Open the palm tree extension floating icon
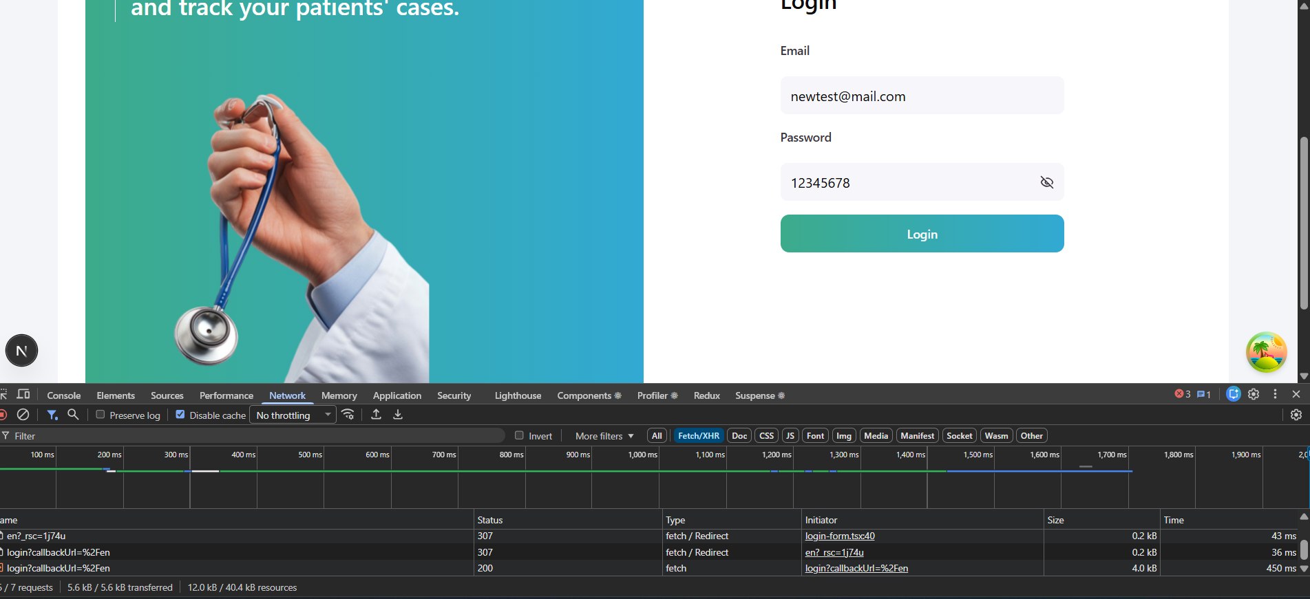The height and width of the screenshot is (599, 1310). pyautogui.click(x=1266, y=352)
